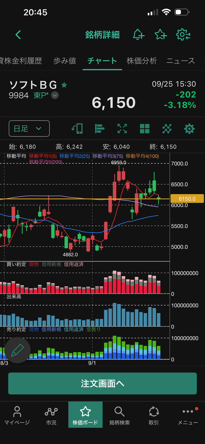Tap the 買い約定 panel label
The width and height of the screenshot is (205, 444).
(x=16, y=264)
